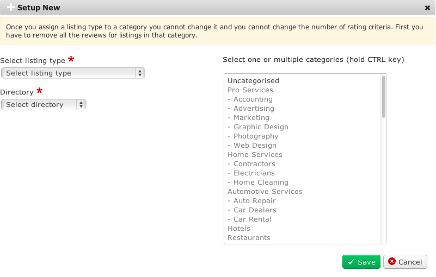Click the green Save button
Viewport: 436px width, 277px height.
tap(361, 262)
